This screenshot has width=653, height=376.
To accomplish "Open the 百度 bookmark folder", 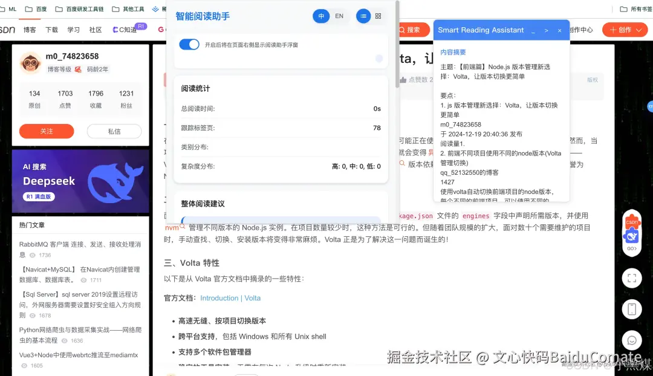I will pos(36,8).
